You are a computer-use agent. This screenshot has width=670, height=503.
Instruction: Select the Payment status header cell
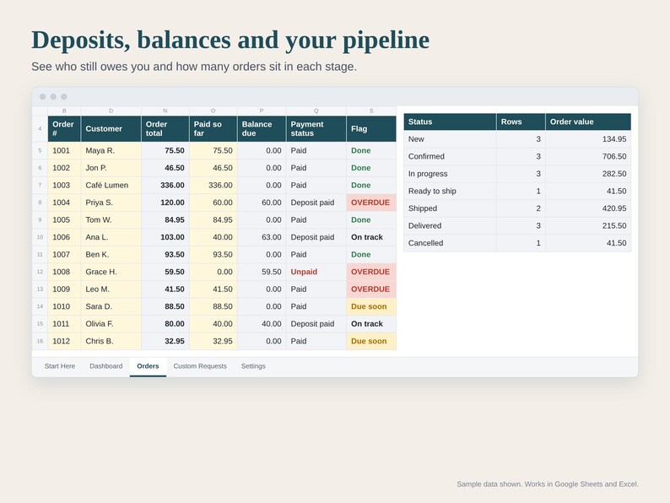tap(316, 128)
